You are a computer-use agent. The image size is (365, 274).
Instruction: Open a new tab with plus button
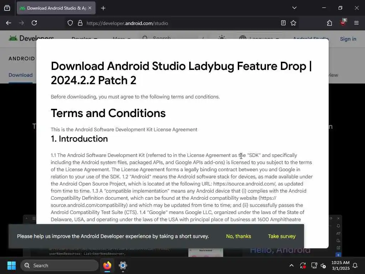point(103,8)
